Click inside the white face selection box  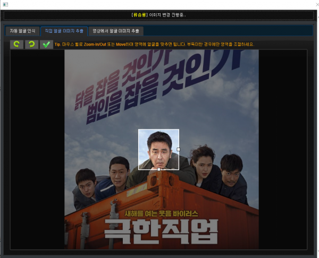point(158,149)
